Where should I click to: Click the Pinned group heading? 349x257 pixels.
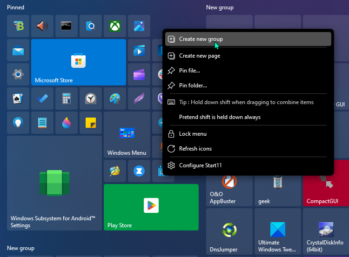pos(15,7)
